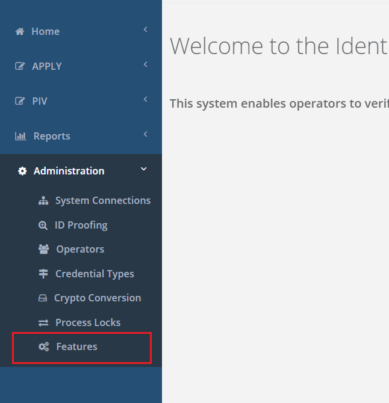Click the PIV edit icon
Screen dimensions: 389x403
20,101
